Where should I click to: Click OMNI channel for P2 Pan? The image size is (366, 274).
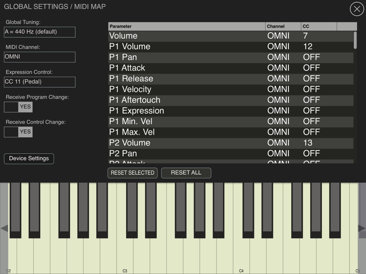[278, 153]
